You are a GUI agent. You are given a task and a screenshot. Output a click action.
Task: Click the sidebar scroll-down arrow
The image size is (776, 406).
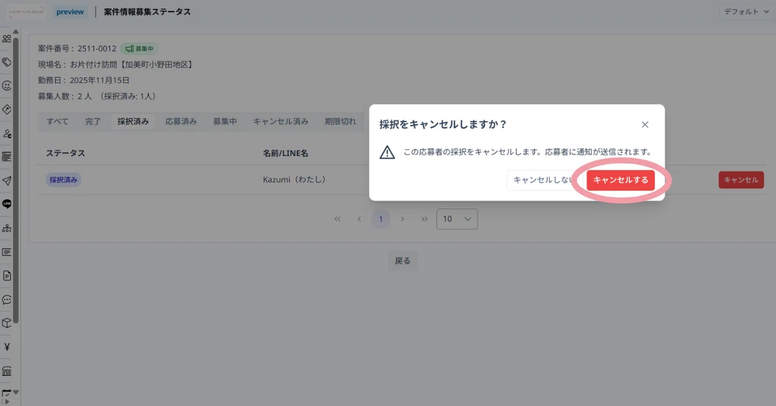tap(16, 392)
